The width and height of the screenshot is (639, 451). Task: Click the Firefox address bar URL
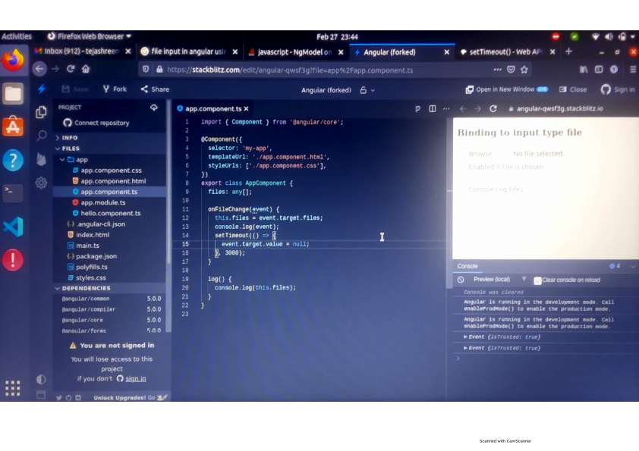pyautogui.click(x=290, y=70)
